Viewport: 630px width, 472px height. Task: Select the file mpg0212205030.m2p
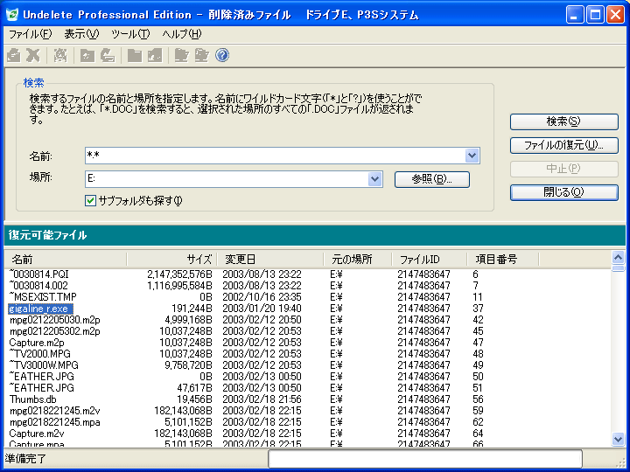[54, 320]
